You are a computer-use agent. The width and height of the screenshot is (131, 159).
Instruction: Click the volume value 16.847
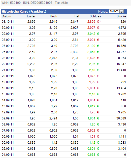coord(121,64)
